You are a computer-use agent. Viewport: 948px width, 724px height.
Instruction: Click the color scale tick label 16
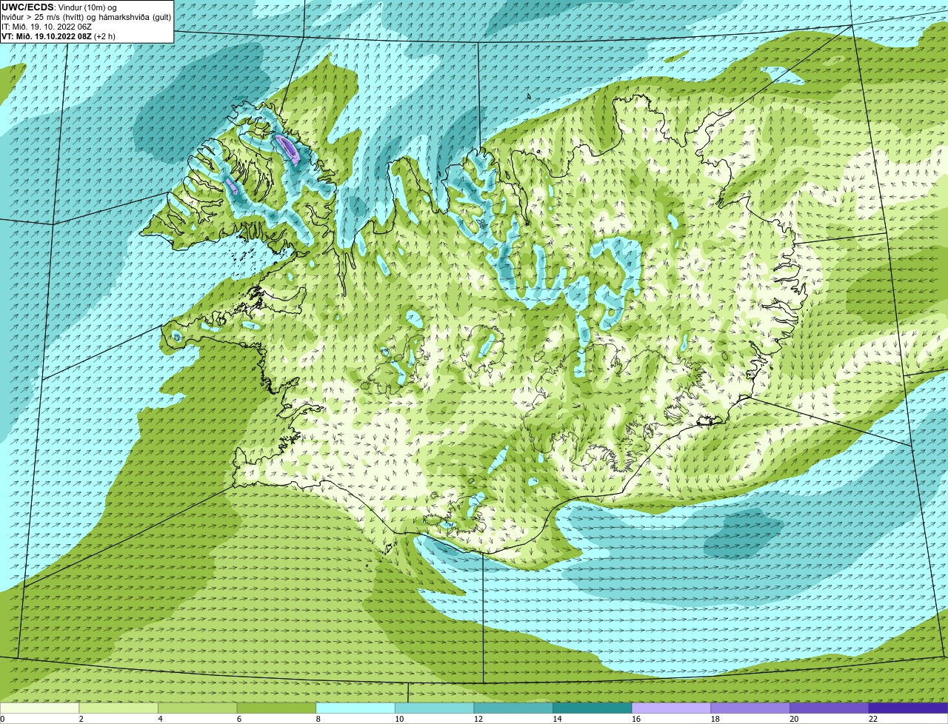636,719
